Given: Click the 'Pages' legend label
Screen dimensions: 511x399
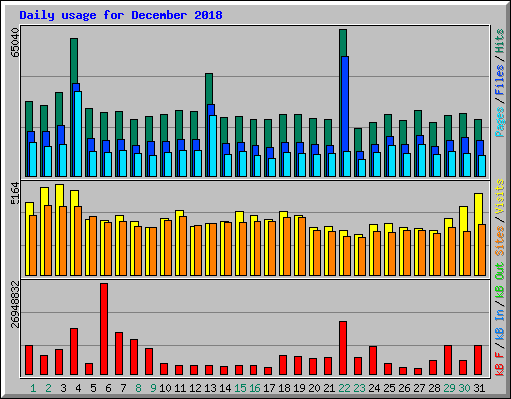Looking at the screenshot, I should (500, 122).
